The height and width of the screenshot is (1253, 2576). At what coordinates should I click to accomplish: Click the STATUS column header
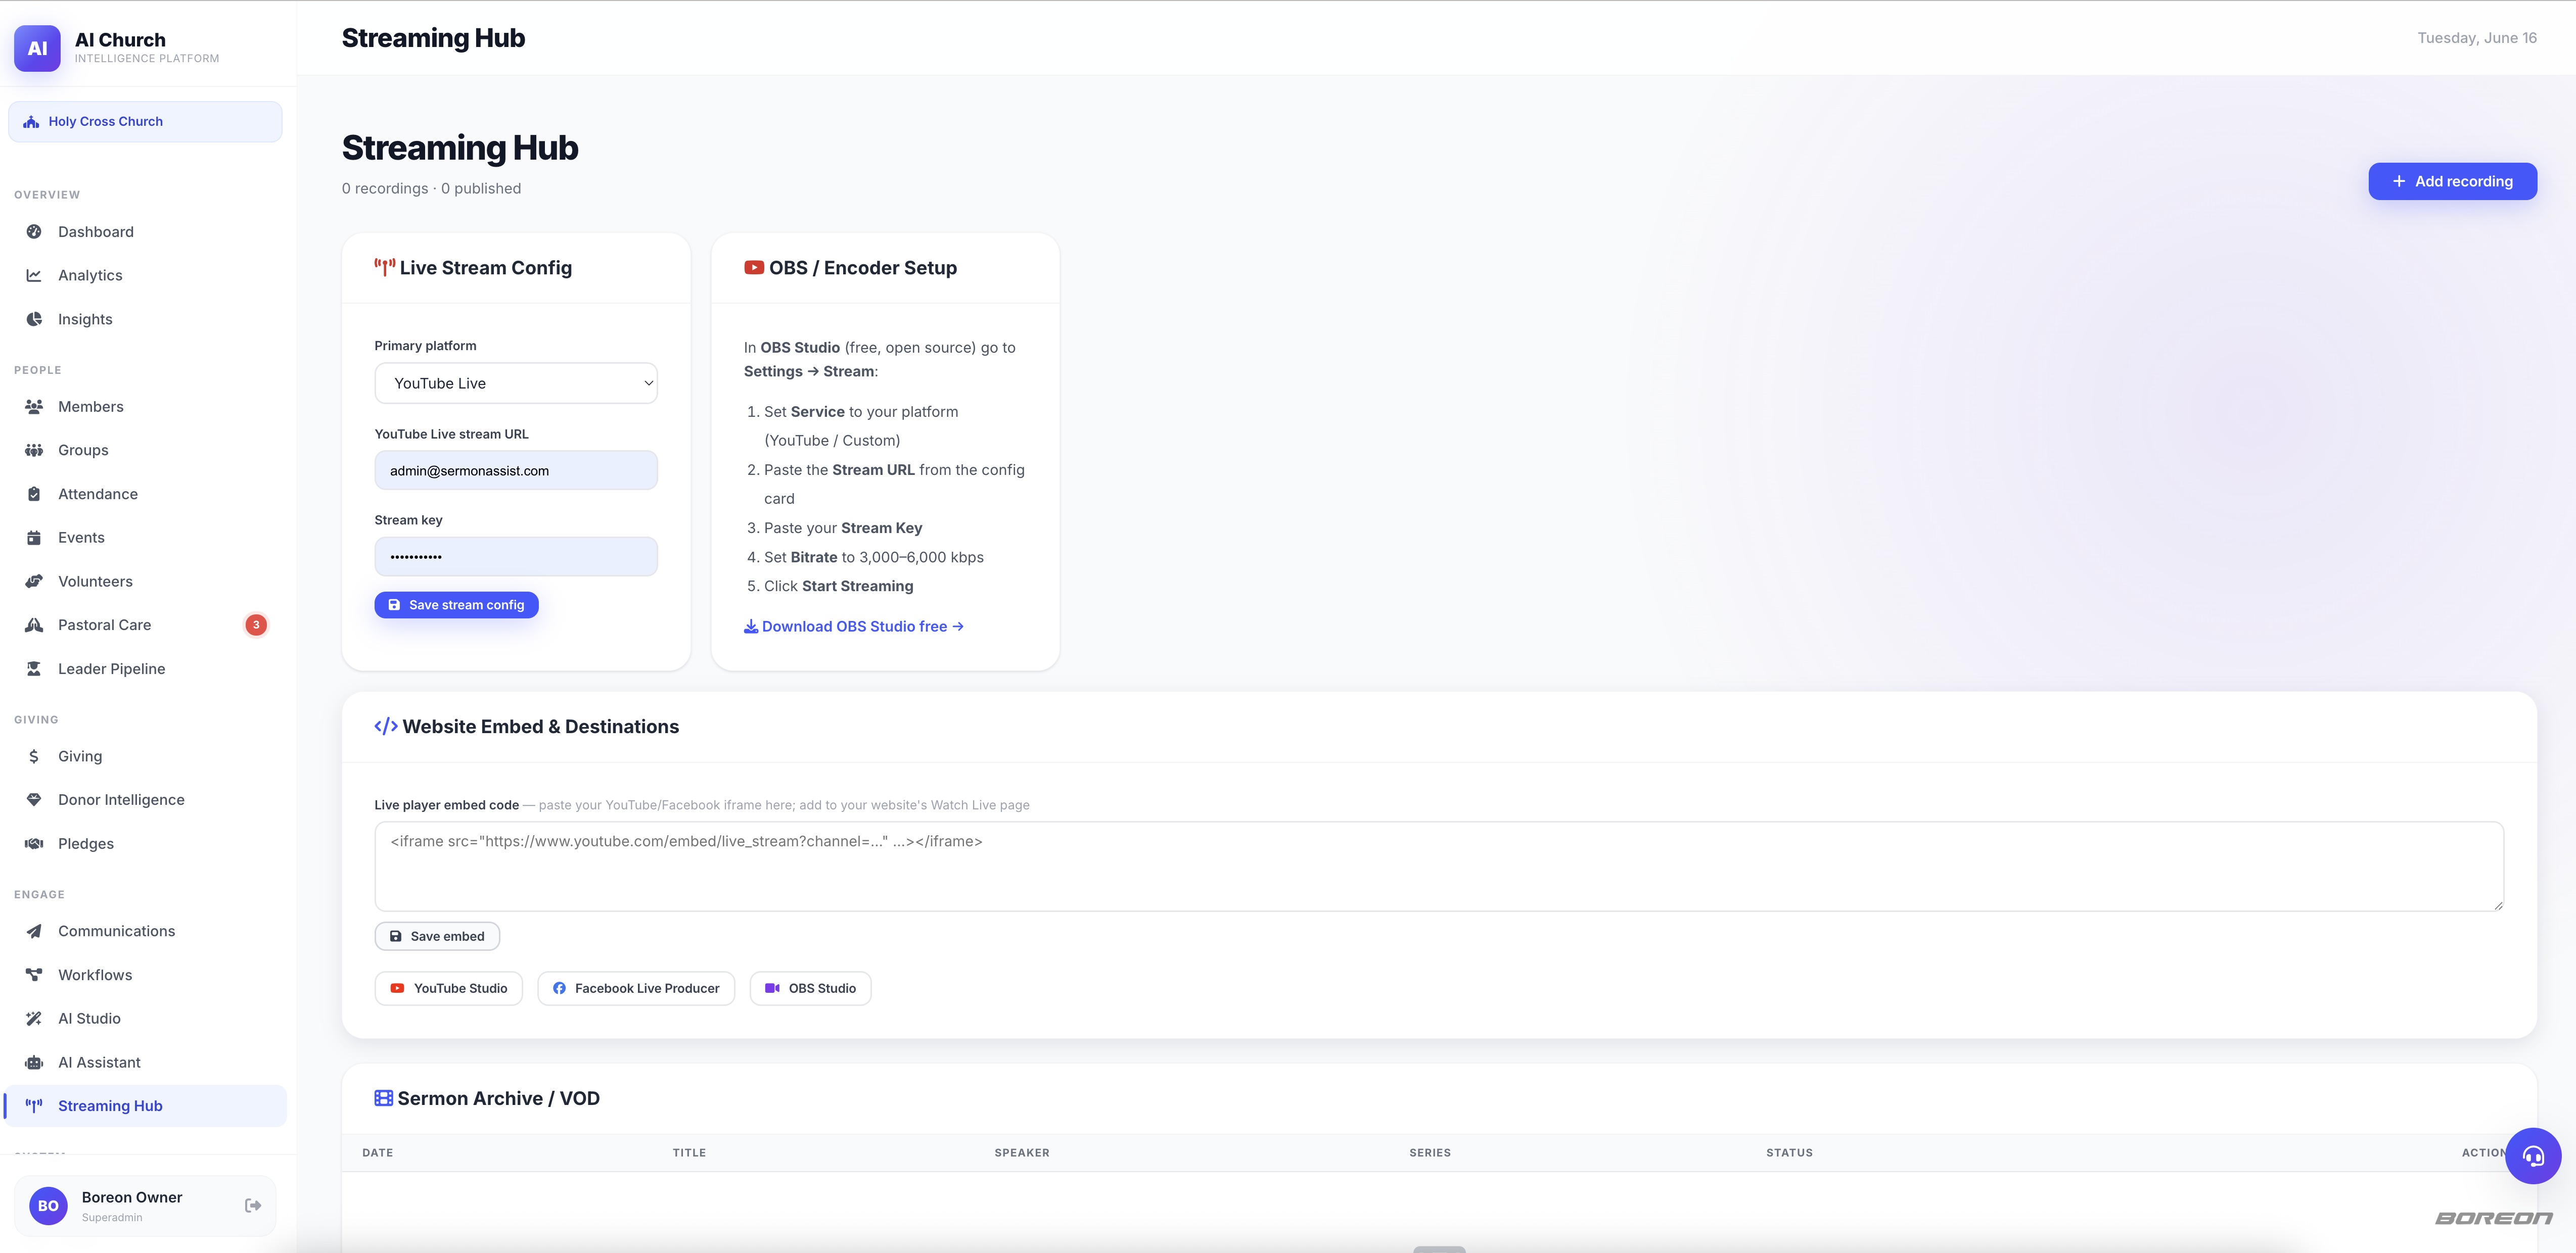point(1789,1153)
